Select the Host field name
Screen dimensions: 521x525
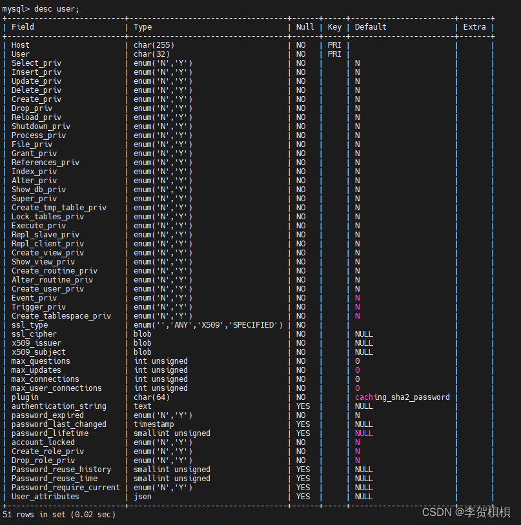coord(21,45)
